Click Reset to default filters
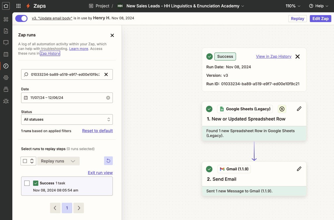Viewport: 334px width, 220px height. [97, 131]
